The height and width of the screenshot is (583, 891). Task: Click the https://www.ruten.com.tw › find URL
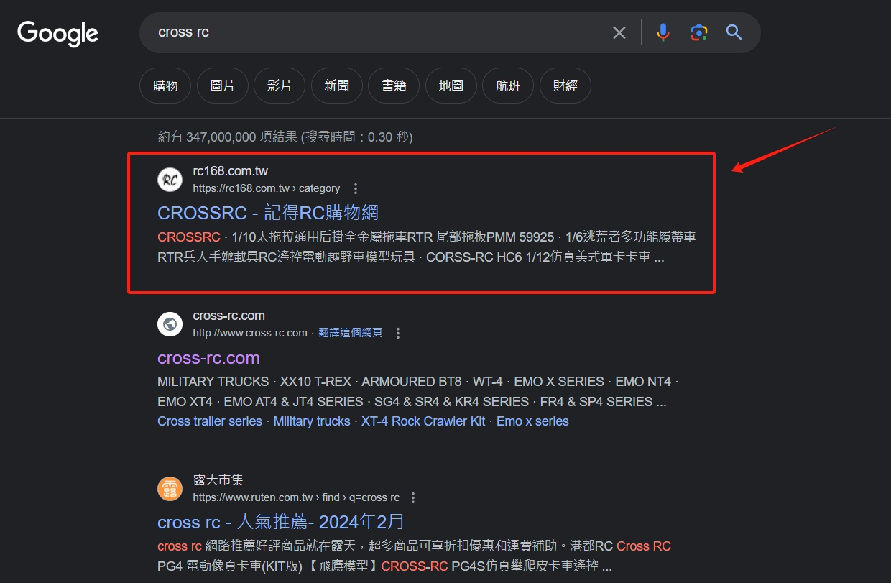296,497
